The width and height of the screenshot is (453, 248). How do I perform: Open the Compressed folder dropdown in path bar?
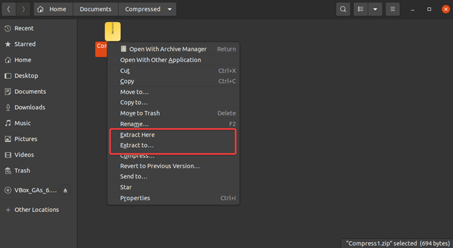[x=148, y=9]
